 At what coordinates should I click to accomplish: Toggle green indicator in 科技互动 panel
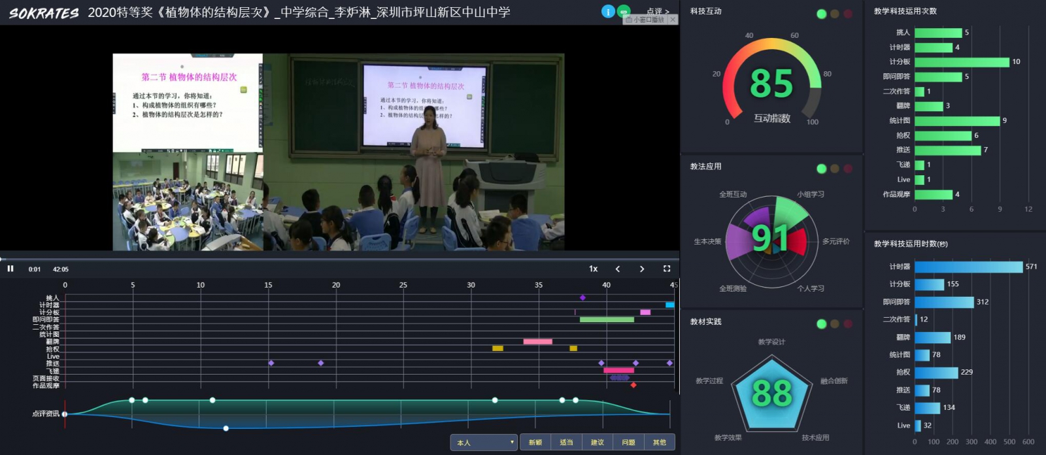click(822, 14)
